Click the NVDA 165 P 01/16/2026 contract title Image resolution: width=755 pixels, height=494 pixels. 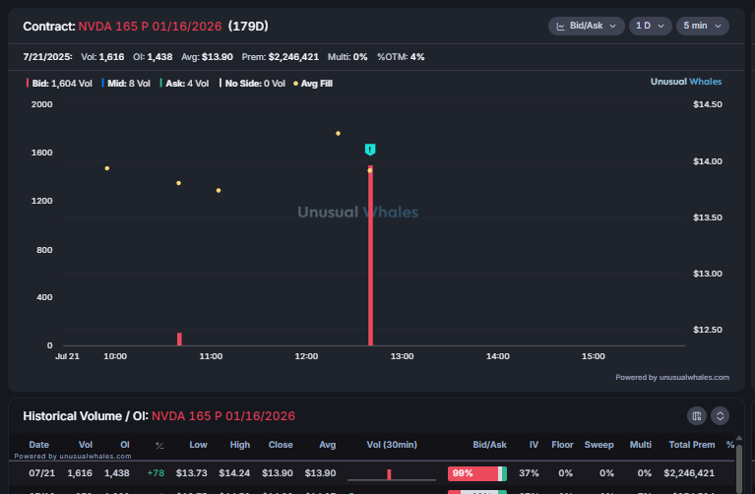(150, 26)
